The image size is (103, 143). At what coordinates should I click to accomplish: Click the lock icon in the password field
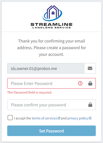click(x=90, y=83)
